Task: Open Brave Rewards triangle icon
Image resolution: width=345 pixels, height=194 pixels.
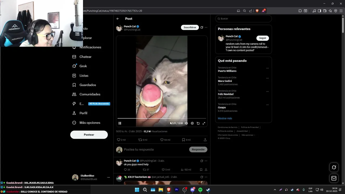Action: pos(264,11)
